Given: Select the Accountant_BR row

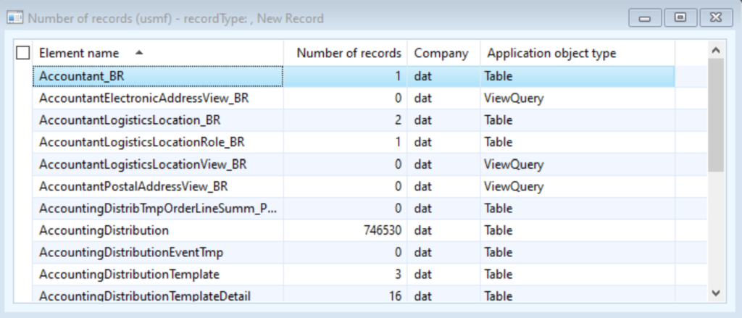Looking at the screenshot, I should 354,76.
